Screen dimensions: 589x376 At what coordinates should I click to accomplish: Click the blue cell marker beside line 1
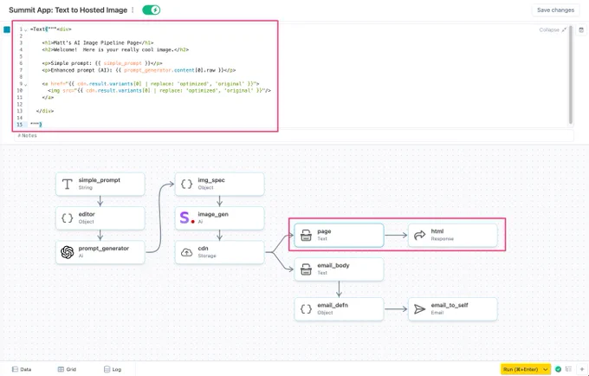pos(7,29)
